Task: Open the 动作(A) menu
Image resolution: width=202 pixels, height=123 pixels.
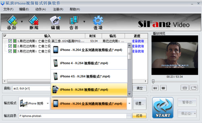Action: coord(41,9)
